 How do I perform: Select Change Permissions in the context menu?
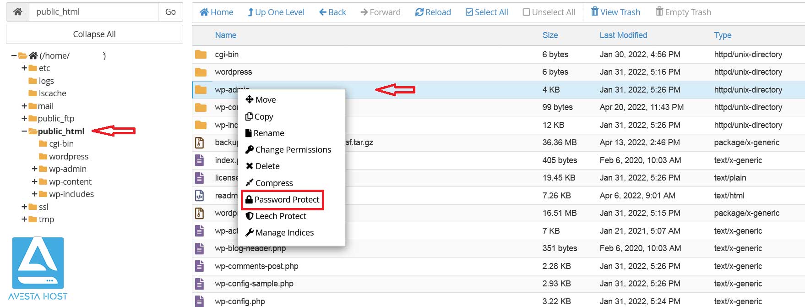tap(288, 150)
